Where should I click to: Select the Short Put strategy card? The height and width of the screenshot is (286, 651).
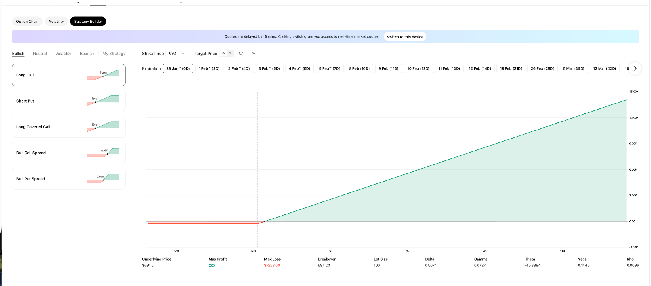pos(68,101)
